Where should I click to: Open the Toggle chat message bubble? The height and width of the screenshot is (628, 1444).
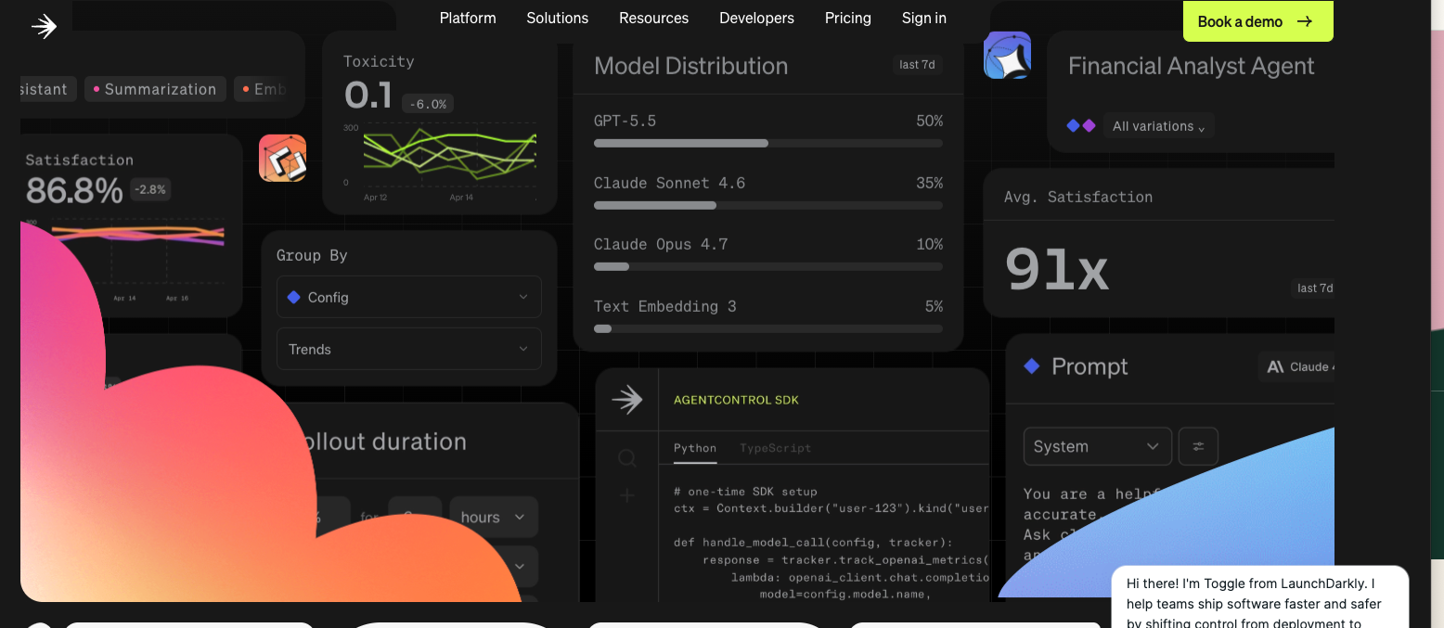tap(1259, 598)
